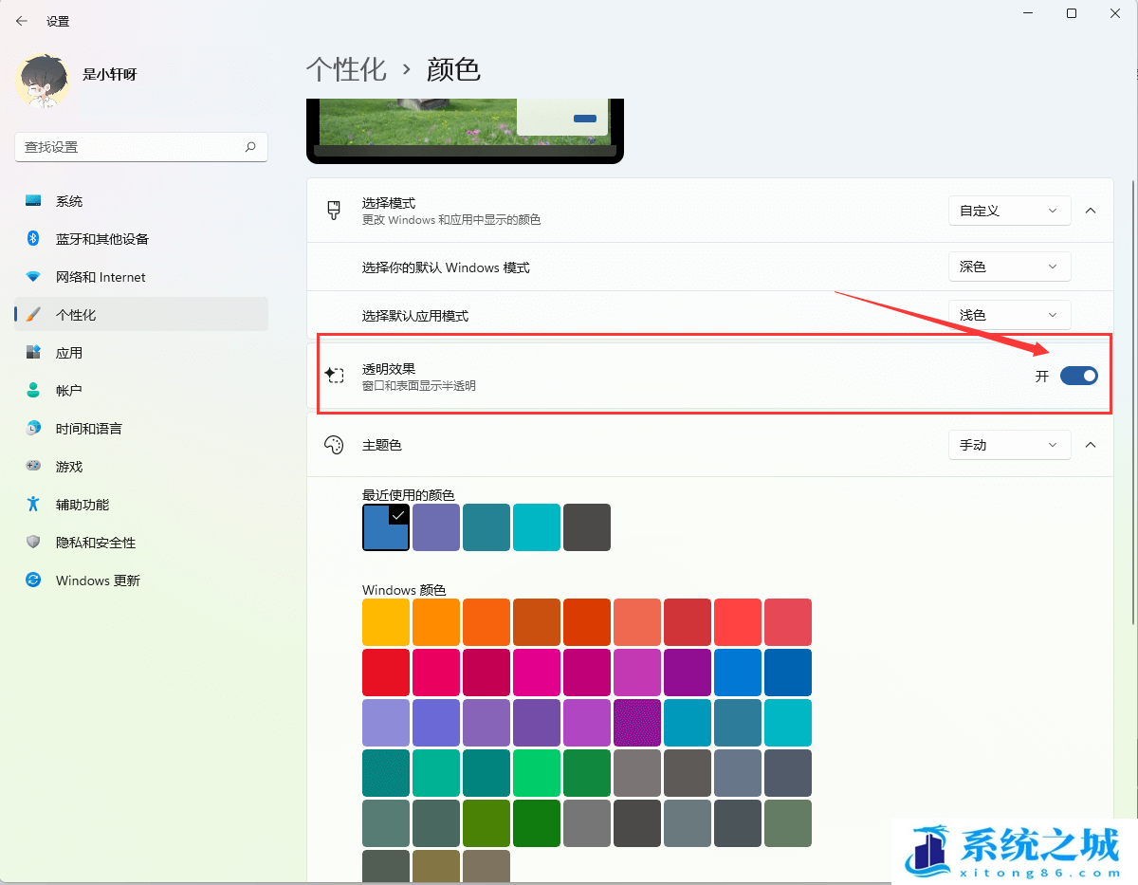
Task: Minimize the 设置 window
Action: [1029, 13]
